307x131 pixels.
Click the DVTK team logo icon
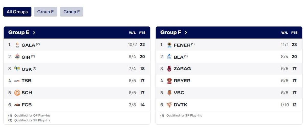point(169,105)
